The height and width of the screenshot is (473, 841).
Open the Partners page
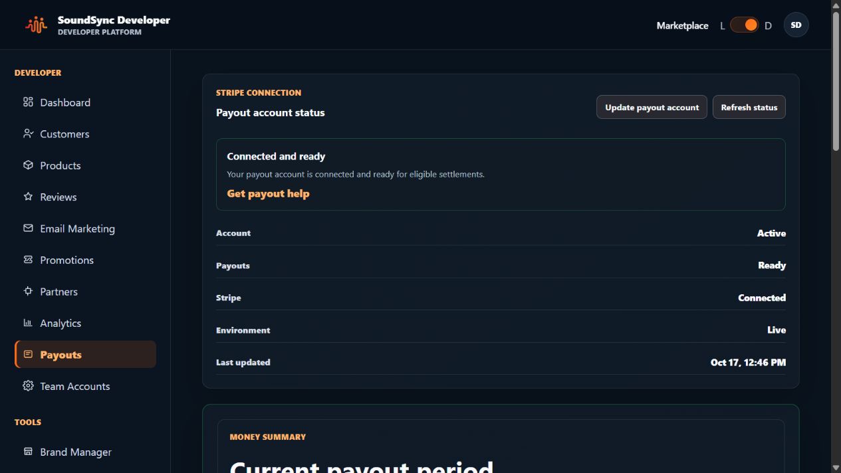click(85, 292)
